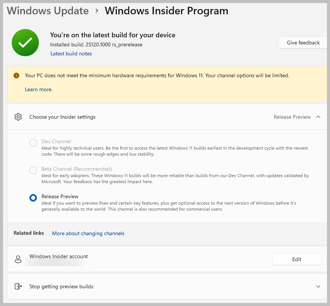Click the Windows Insider Program page title

click(x=166, y=11)
